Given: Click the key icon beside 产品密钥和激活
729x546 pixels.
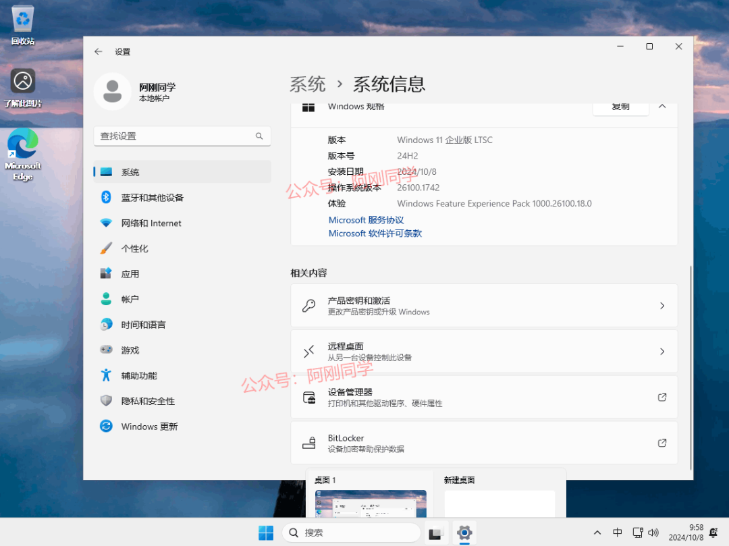Looking at the screenshot, I should pyautogui.click(x=308, y=306).
